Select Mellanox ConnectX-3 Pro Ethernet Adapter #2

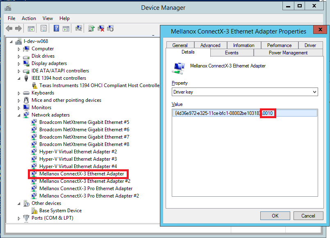[x=89, y=196]
